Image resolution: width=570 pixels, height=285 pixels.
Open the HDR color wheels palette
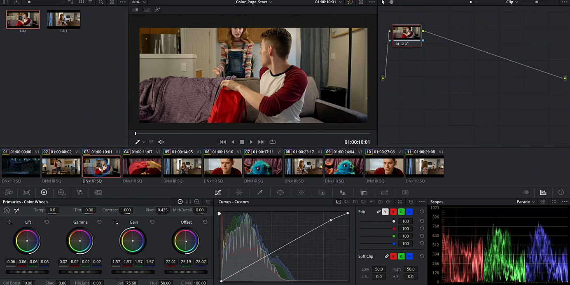[62, 192]
